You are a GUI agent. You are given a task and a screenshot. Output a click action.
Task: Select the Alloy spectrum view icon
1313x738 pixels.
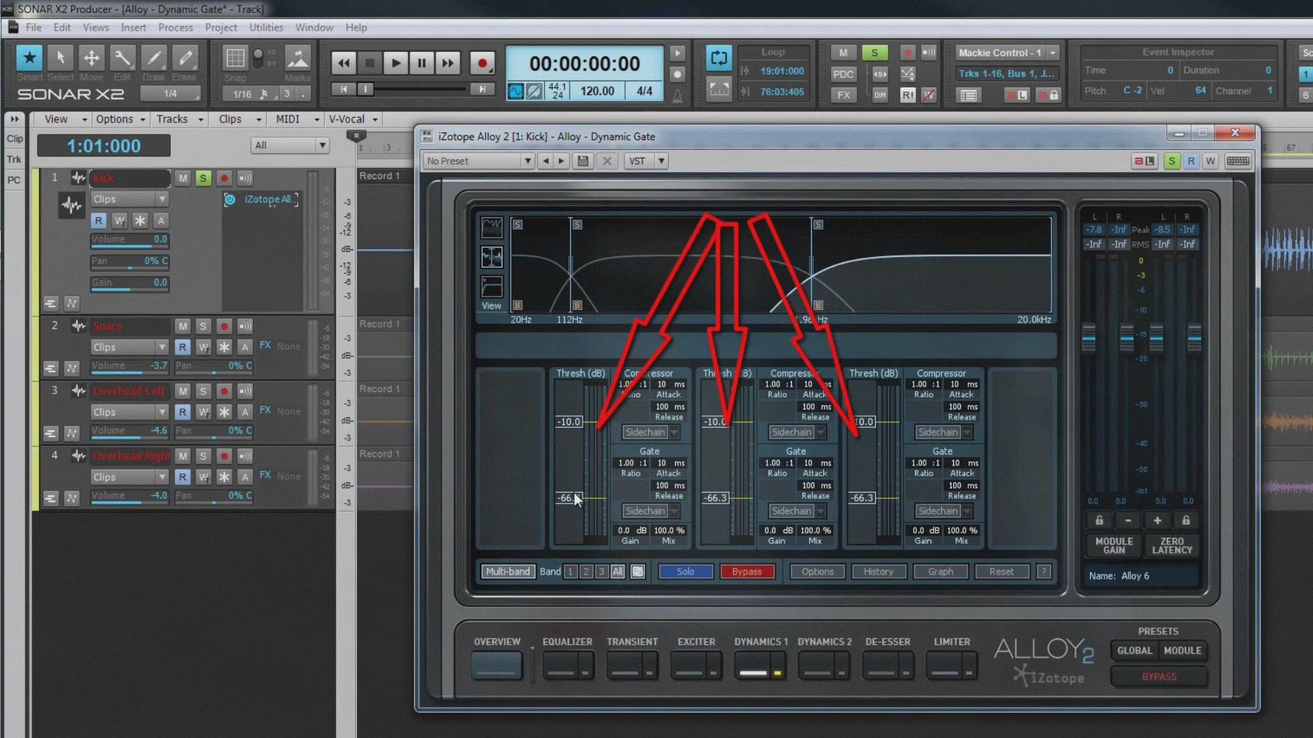coord(492,228)
